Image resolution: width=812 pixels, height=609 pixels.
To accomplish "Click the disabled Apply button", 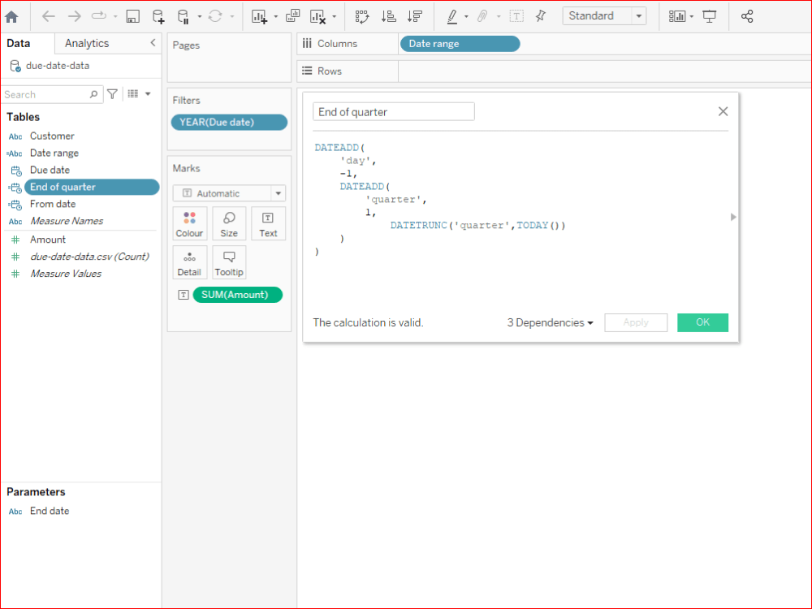I will click(636, 322).
